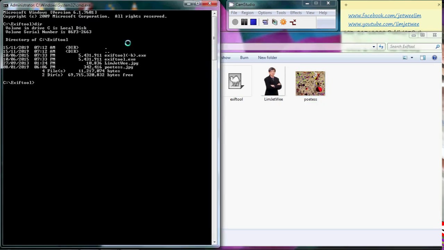Click 'poetess.jpg' in cmd listing
The width and height of the screenshot is (444, 250).
click(x=119, y=67)
